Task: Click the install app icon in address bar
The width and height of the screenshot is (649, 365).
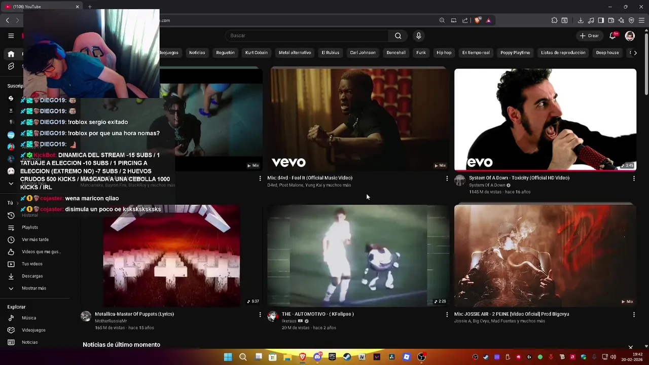Action: pyautogui.click(x=454, y=20)
